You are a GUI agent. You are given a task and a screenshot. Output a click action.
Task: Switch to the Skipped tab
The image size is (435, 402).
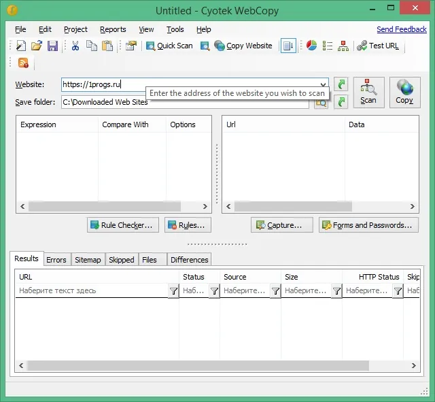tap(122, 260)
